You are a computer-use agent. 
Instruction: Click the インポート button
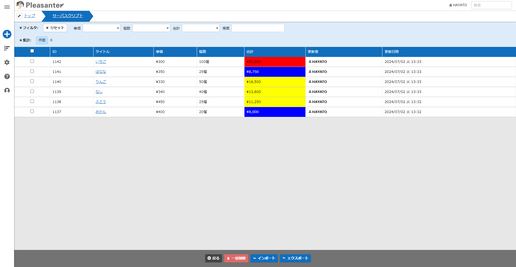point(264,258)
